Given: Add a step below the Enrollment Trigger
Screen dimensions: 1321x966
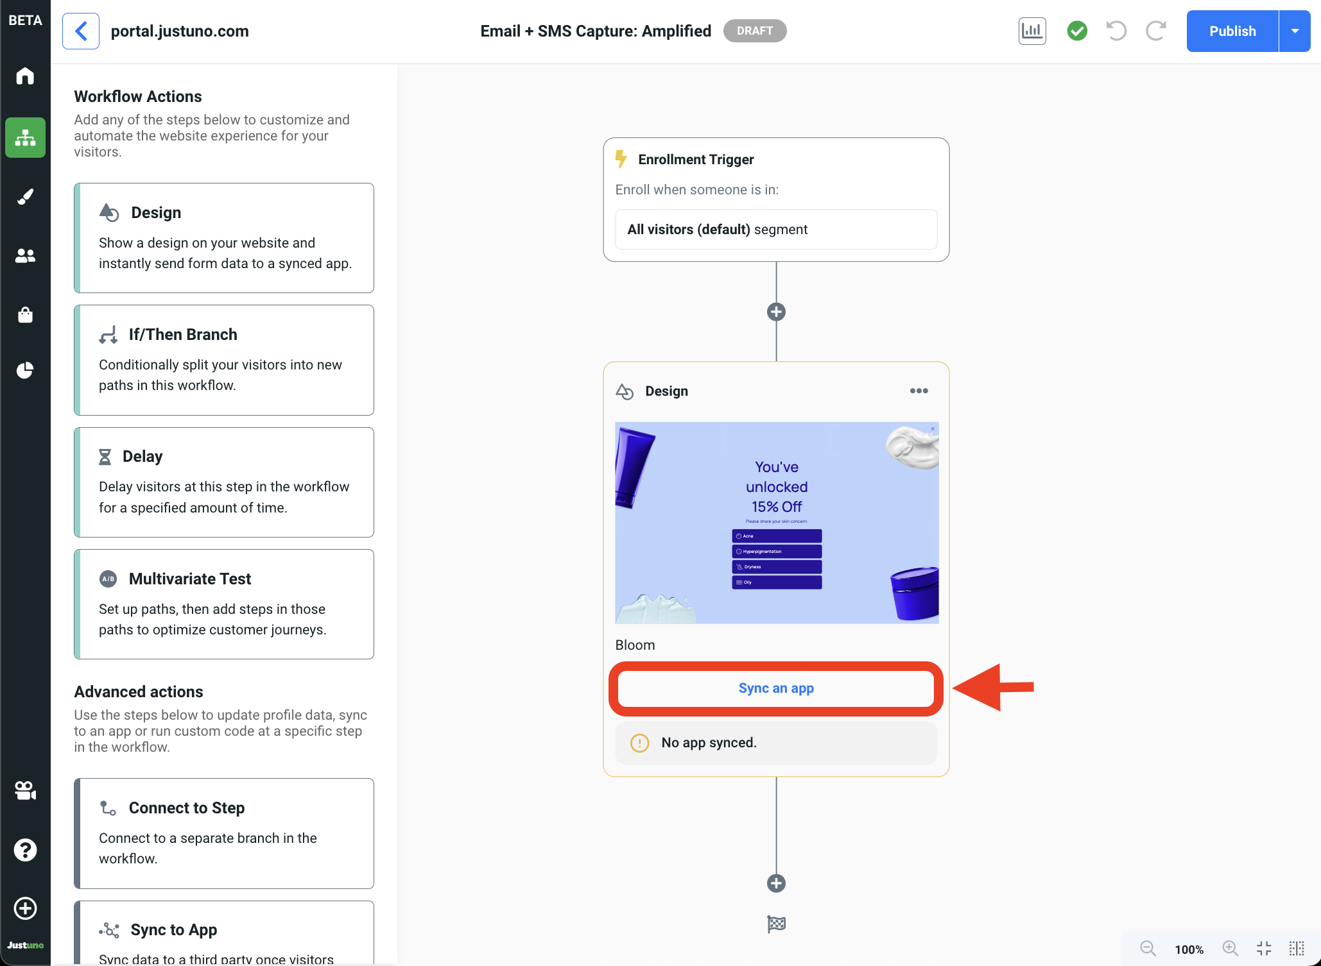Looking at the screenshot, I should pos(776,312).
